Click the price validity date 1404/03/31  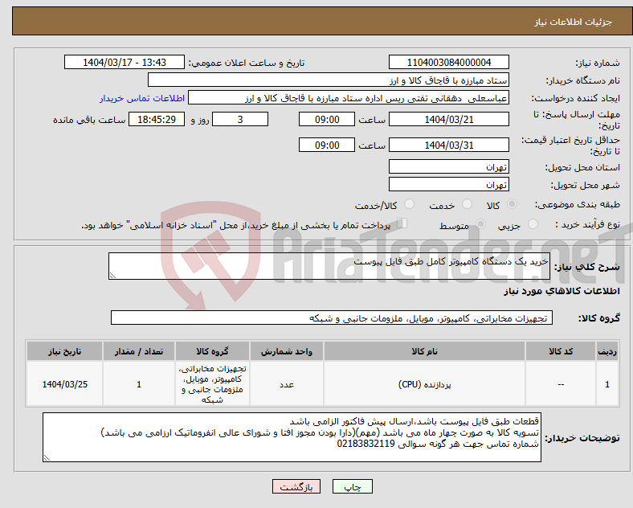pos(448,145)
